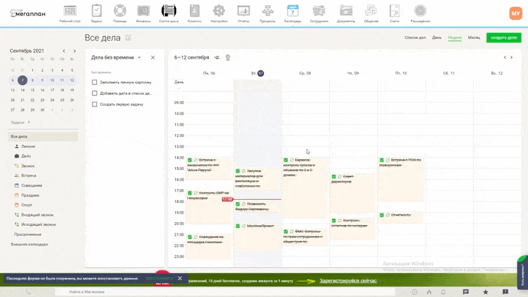This screenshot has height=297, width=528.
Task: Switch to Месяц view
Action: 474,38
